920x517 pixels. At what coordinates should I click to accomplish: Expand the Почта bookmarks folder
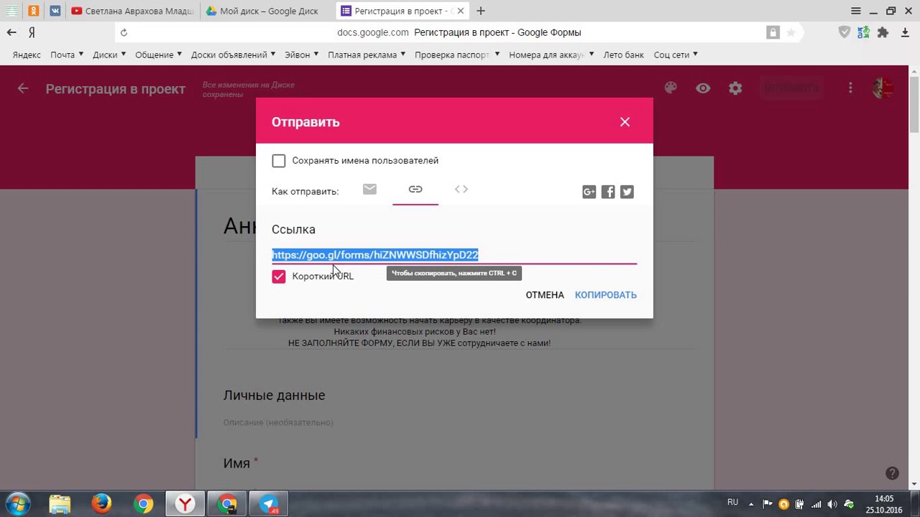[67, 55]
